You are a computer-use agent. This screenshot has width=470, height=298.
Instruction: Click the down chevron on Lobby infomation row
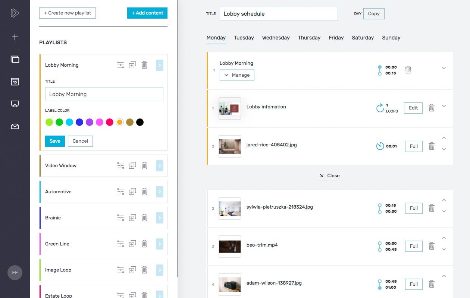444,106
